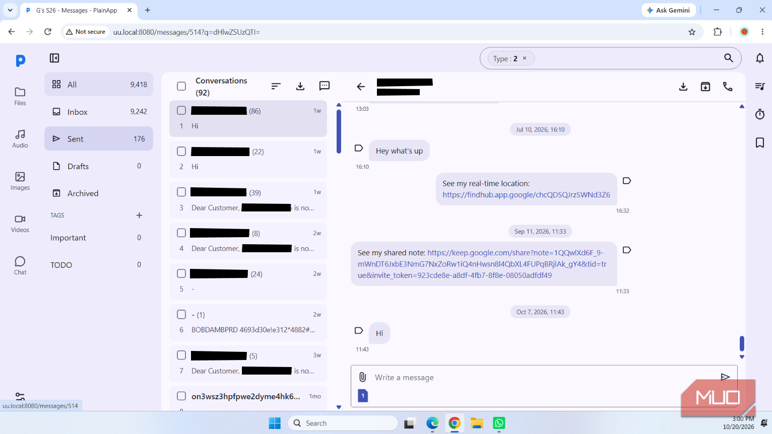The image size is (772, 434).
Task: Tick the select-all Conversations checkbox
Action: point(181,86)
